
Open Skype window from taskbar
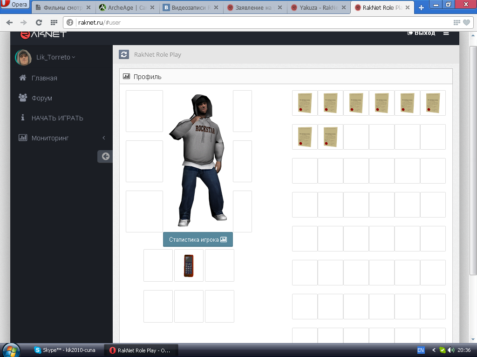[x=65, y=350]
